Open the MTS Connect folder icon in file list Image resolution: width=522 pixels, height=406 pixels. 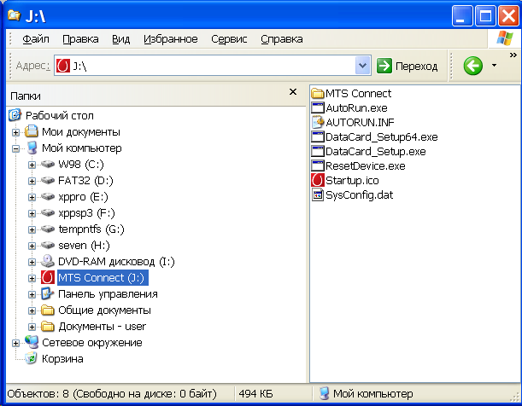[318, 93]
